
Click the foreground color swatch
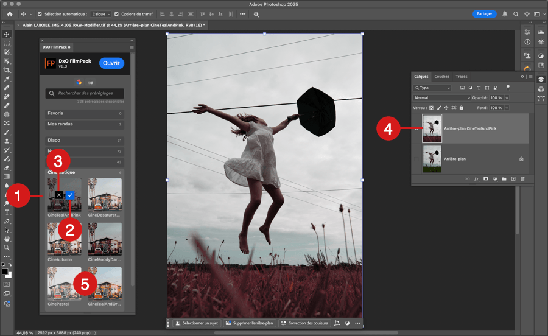[5, 272]
